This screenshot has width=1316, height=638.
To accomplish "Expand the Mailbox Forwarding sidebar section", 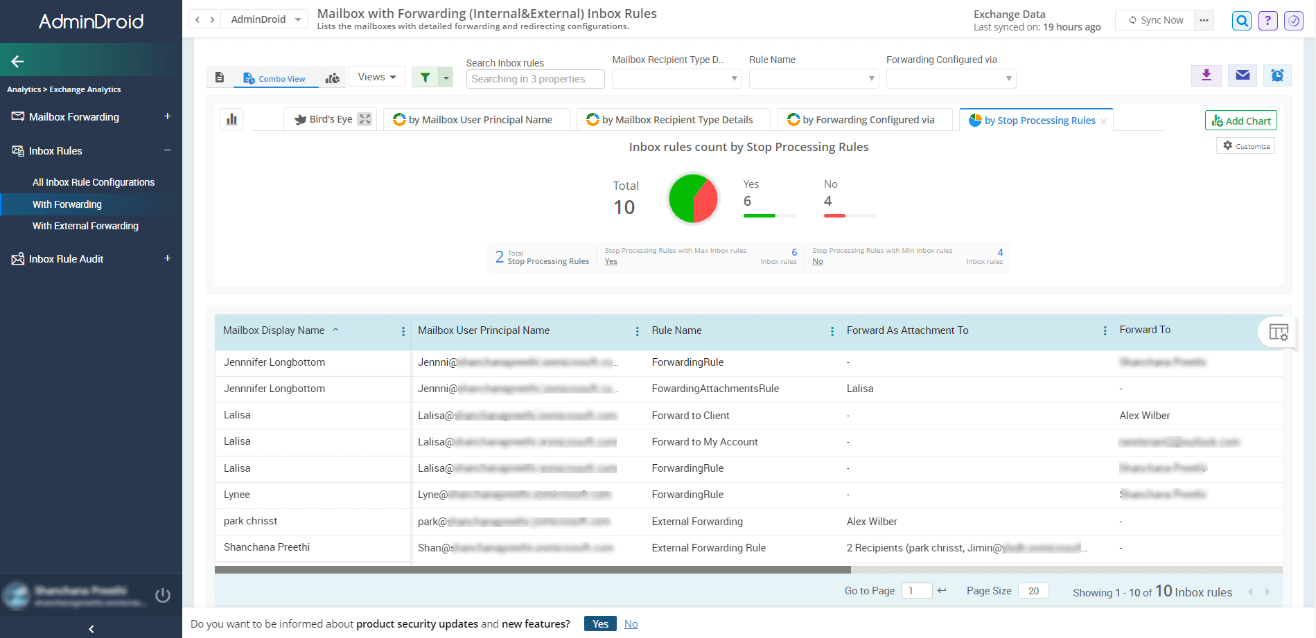I will coord(167,116).
